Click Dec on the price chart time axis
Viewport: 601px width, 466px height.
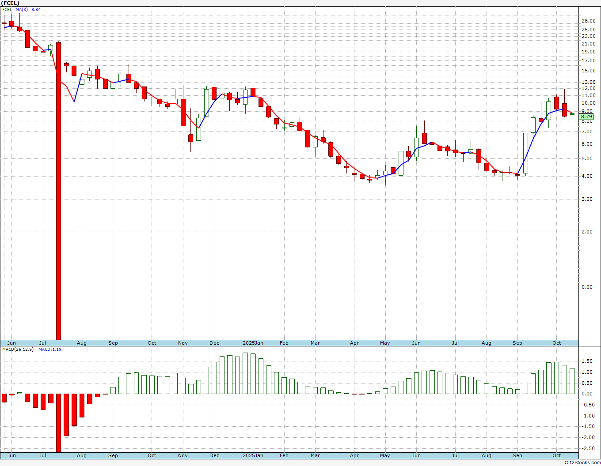(214, 343)
